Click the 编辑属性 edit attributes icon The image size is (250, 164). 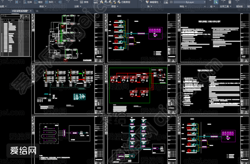(147, 2)
